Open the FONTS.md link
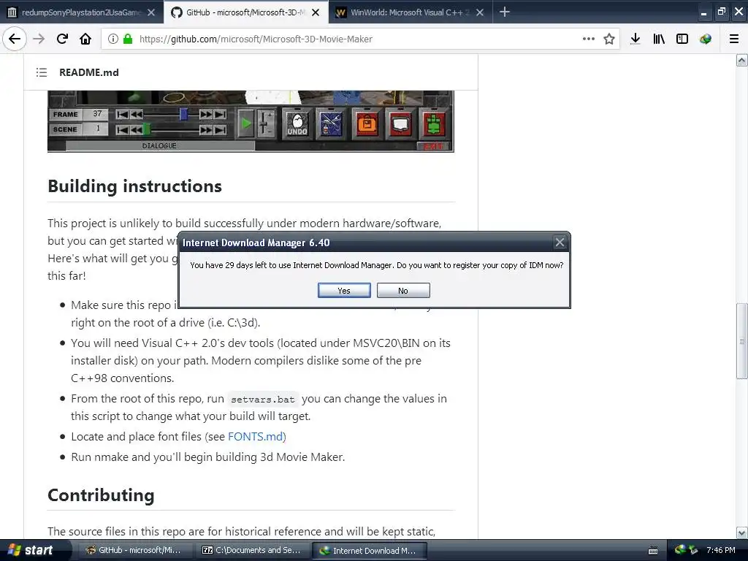The width and height of the screenshot is (748, 561). coord(255,437)
